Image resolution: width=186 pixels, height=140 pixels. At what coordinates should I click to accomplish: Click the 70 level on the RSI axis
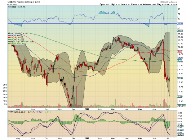coord(179,14)
